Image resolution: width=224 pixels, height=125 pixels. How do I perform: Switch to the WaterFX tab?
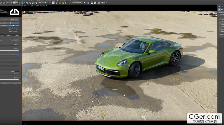click(9, 35)
